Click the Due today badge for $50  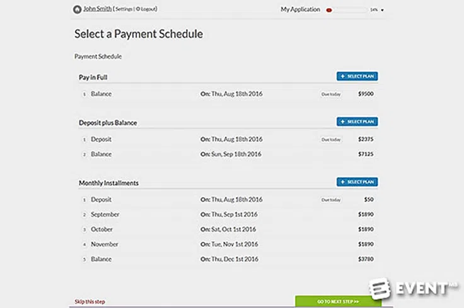[330, 200]
